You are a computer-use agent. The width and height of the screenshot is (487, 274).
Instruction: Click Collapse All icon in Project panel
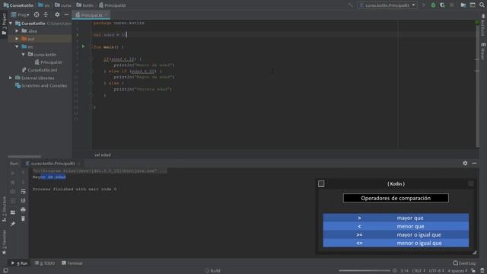tap(46, 14)
